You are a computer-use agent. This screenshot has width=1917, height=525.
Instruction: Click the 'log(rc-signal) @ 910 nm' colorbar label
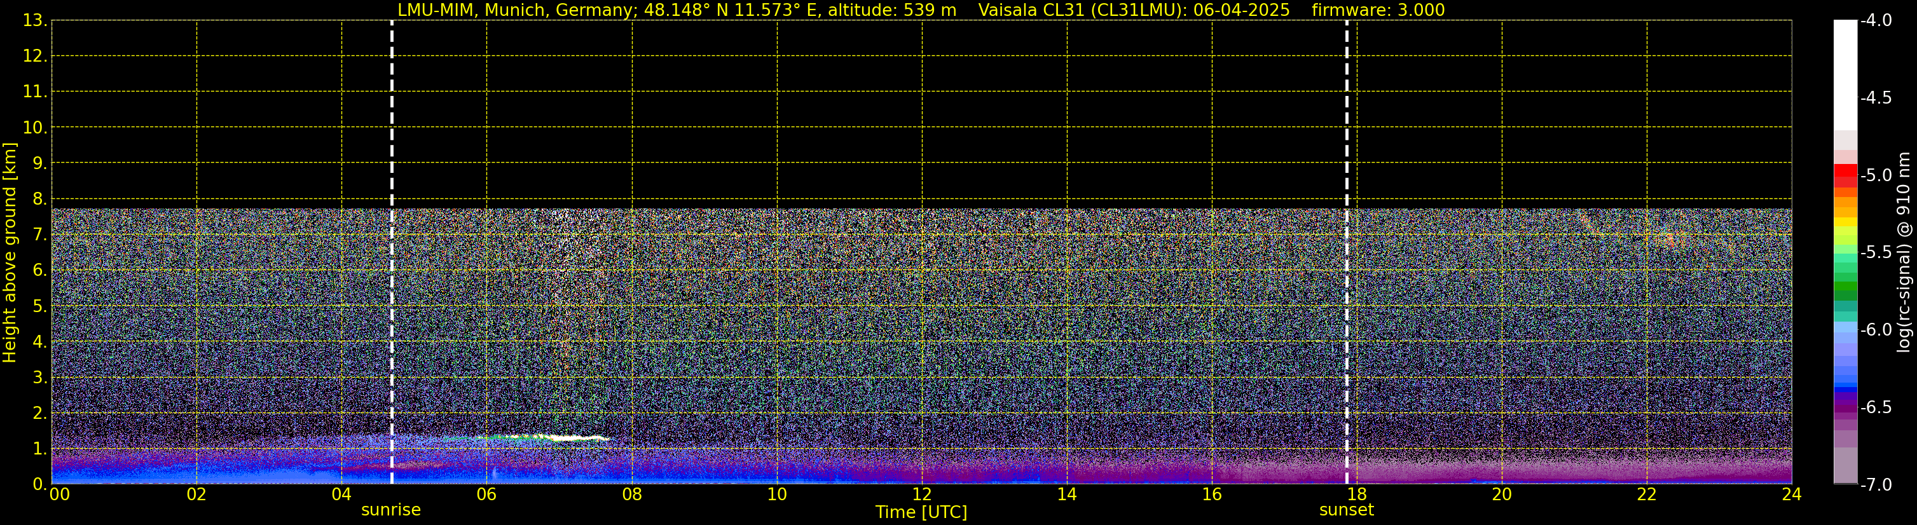[1904, 253]
